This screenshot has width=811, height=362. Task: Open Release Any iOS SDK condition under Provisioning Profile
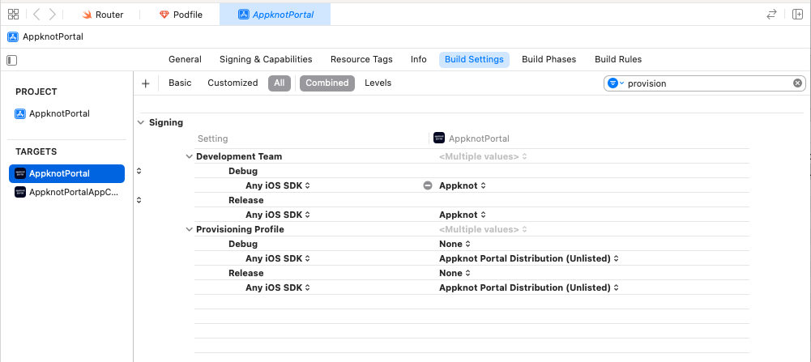[278, 287]
